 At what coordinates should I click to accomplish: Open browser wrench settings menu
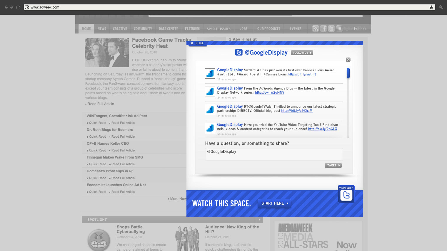click(x=441, y=7)
